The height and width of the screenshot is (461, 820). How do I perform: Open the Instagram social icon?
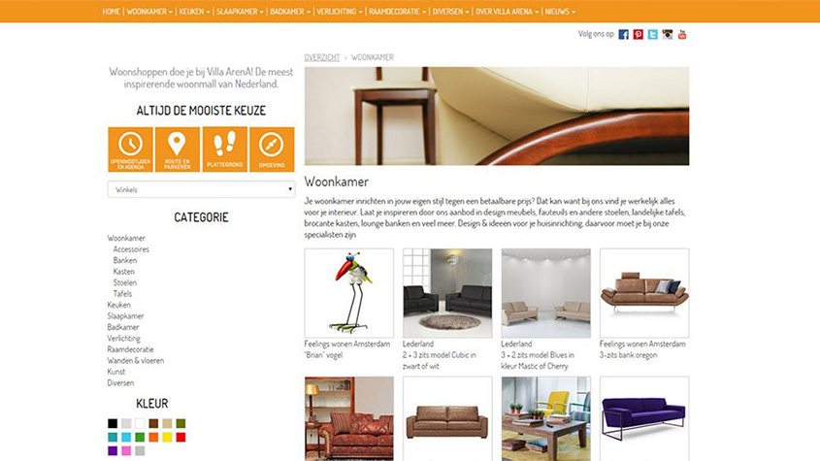point(668,35)
